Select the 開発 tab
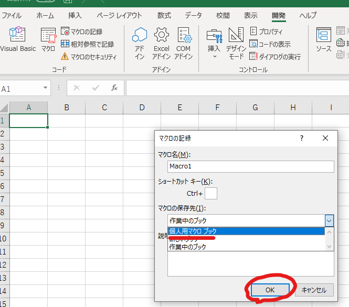This screenshot has width=349, height=307. tap(279, 15)
